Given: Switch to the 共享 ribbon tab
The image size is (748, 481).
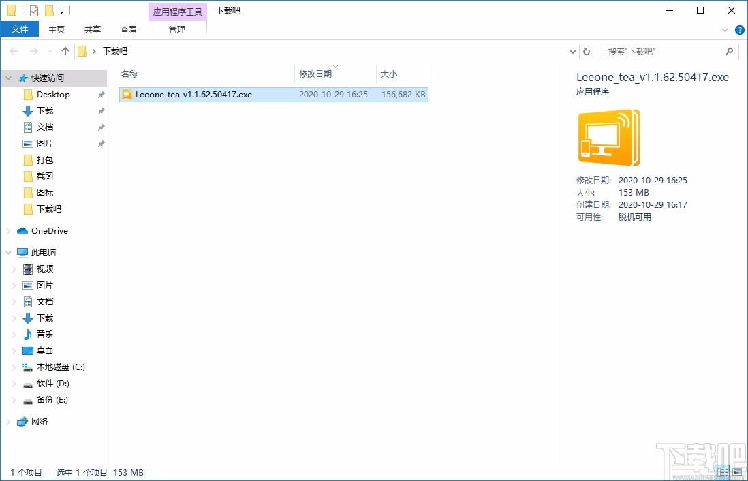Looking at the screenshot, I should coord(93,29).
